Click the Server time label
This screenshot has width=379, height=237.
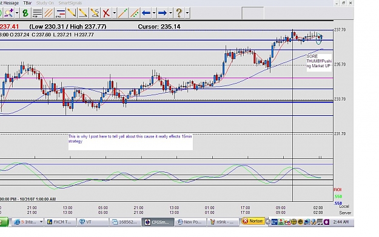pyautogui.click(x=345, y=213)
